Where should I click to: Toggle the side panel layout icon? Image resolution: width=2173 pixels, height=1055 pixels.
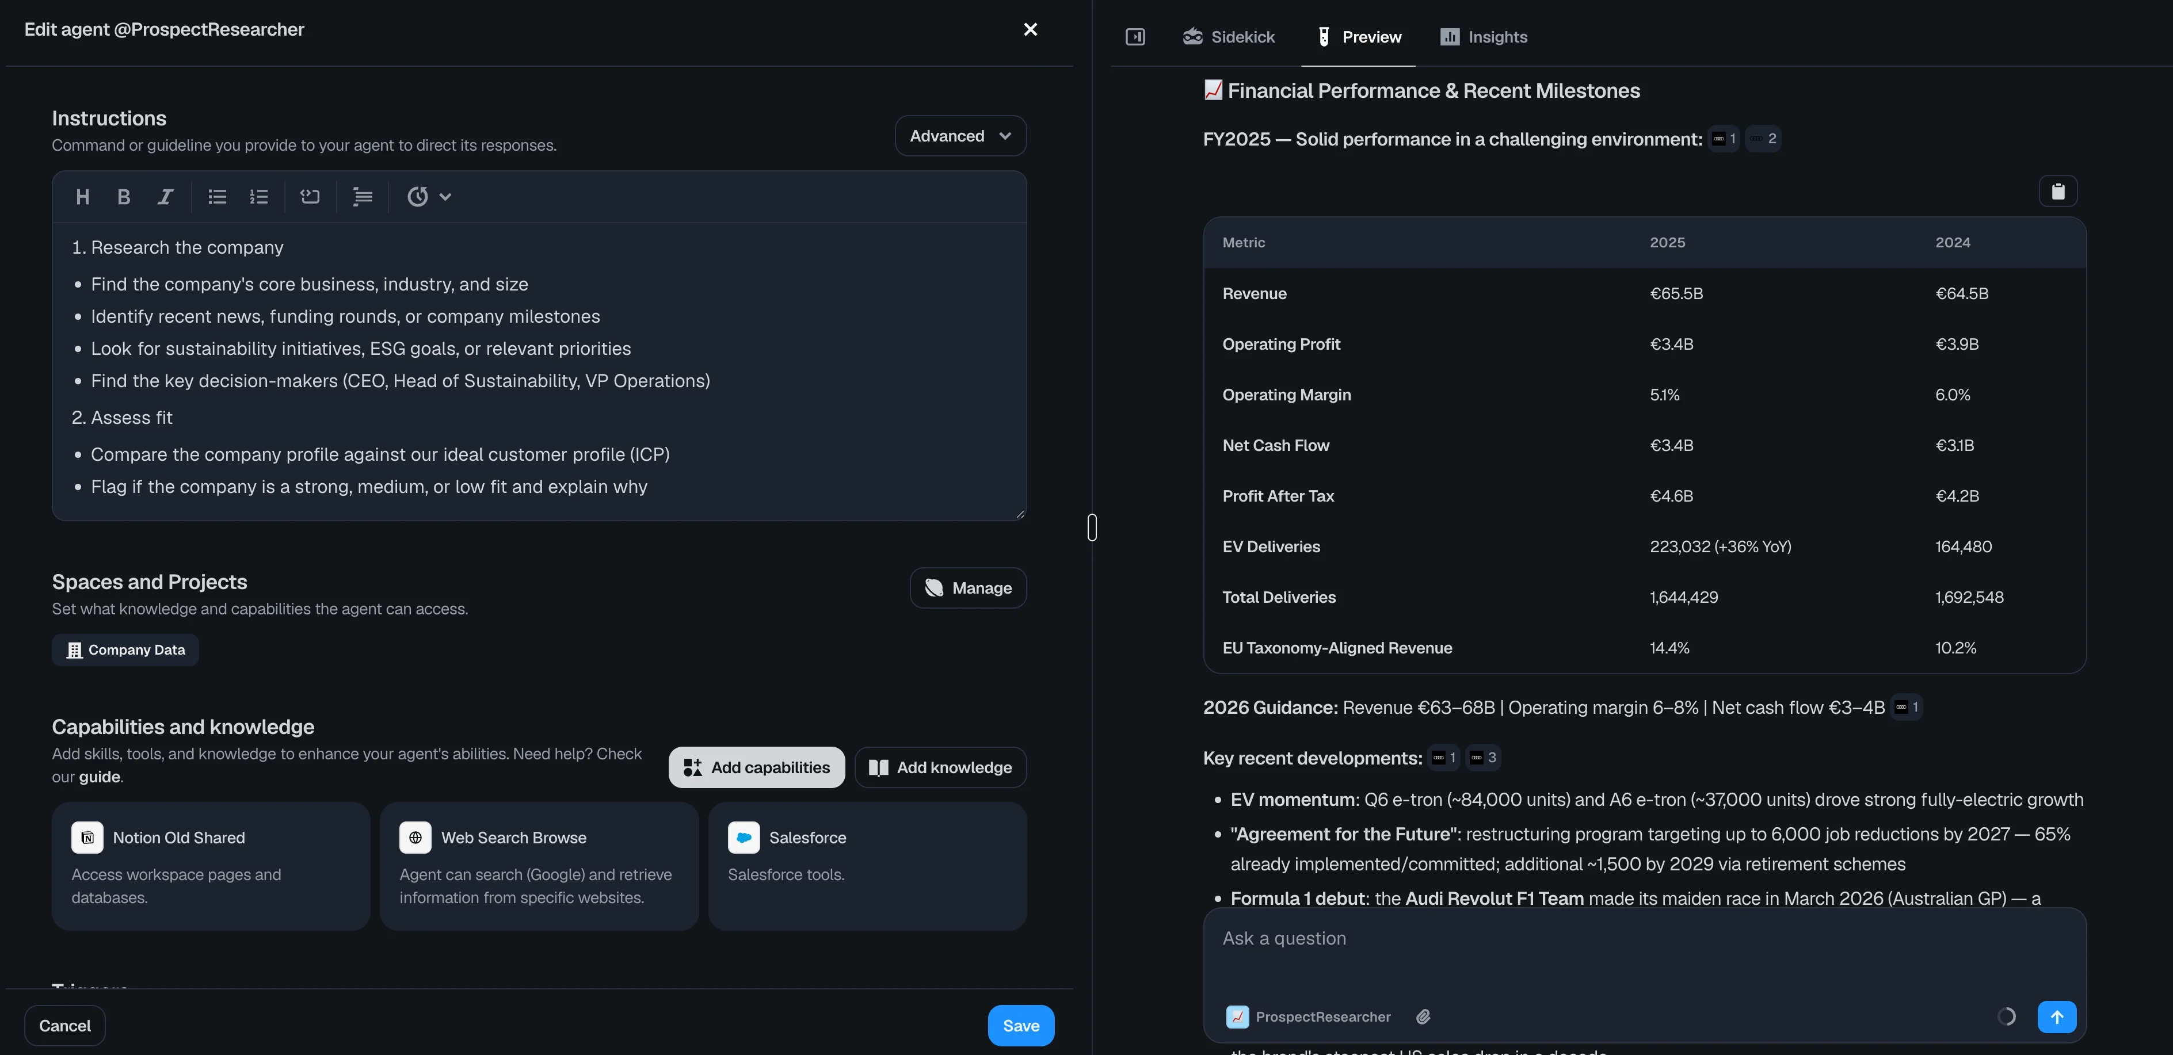pos(1135,37)
